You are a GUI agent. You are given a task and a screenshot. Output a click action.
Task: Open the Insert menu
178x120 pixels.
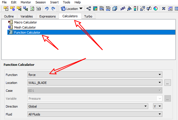[x=54, y=2]
